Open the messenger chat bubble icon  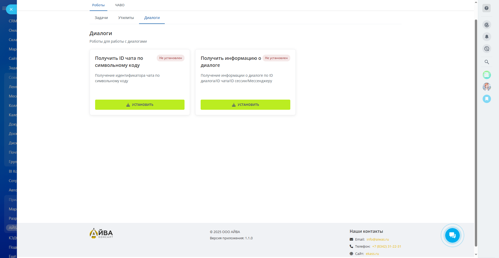click(487, 49)
